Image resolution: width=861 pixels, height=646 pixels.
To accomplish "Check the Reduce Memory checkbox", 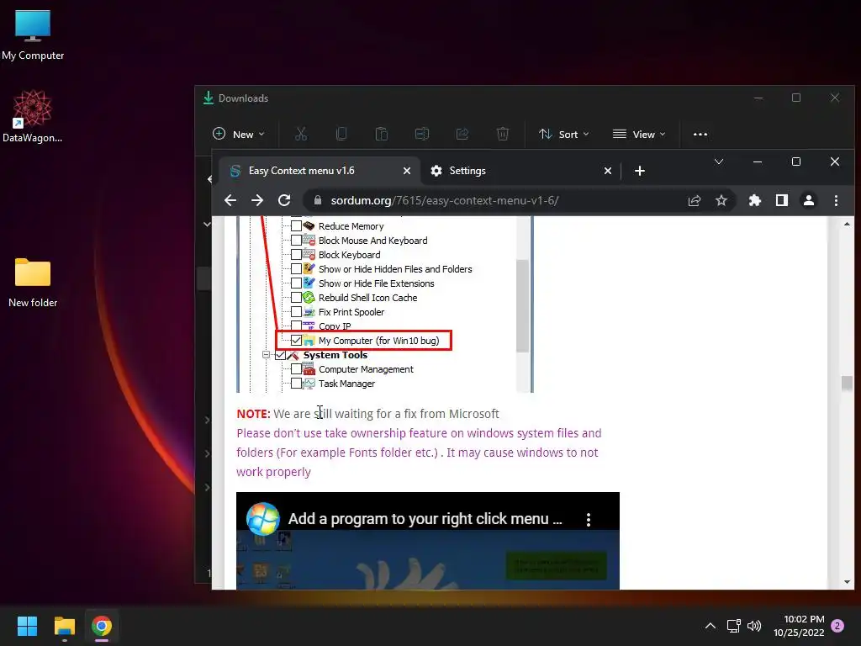I will [296, 225].
